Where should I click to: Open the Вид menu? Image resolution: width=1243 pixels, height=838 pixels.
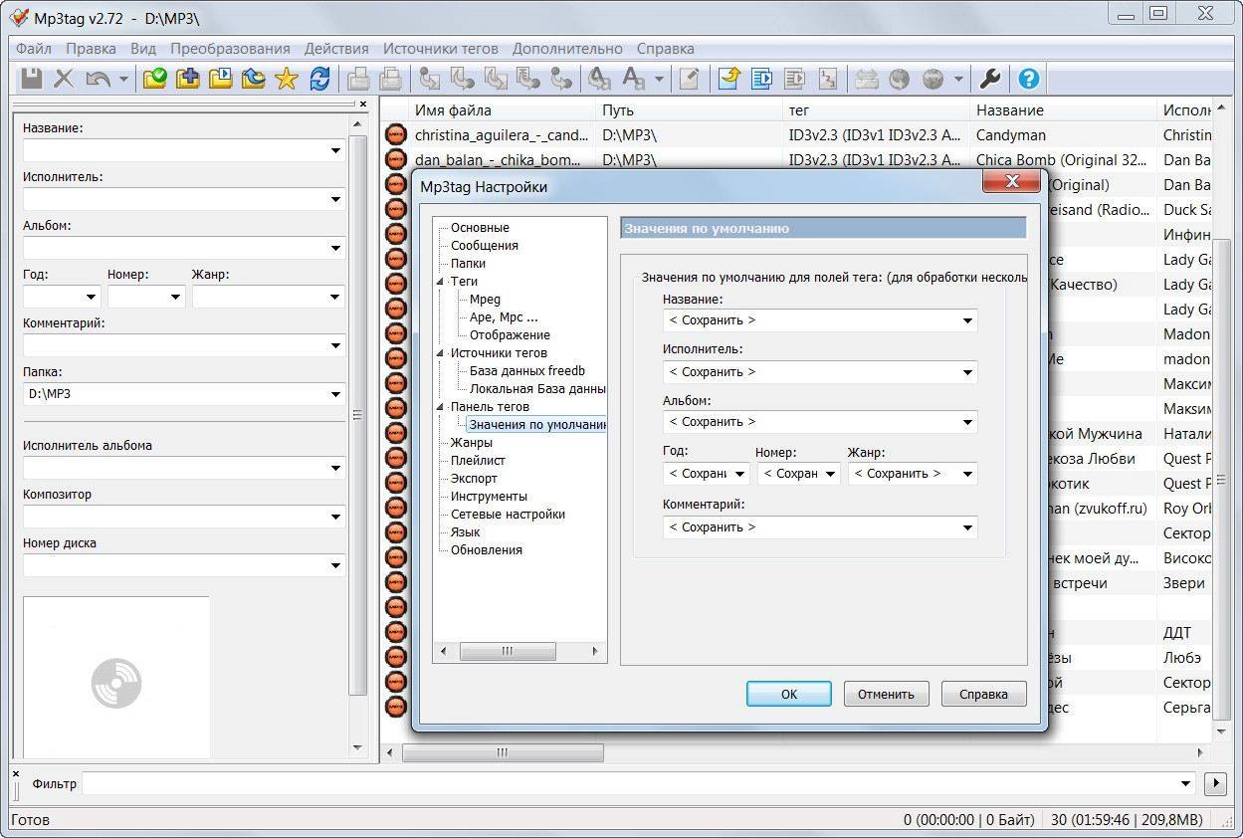coord(143,48)
